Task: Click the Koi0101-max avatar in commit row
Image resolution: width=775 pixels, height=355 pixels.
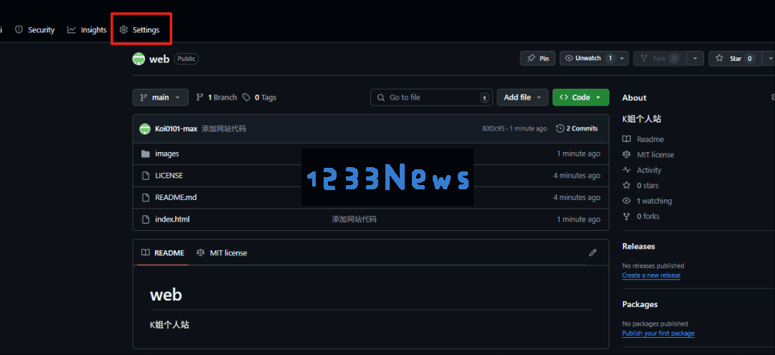Action: (145, 129)
